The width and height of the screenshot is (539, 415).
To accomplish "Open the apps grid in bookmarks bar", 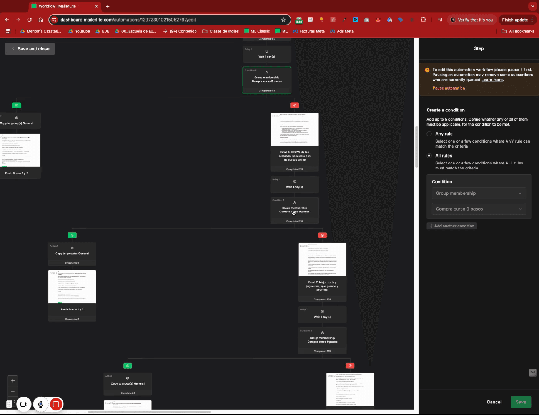I will (x=8, y=31).
